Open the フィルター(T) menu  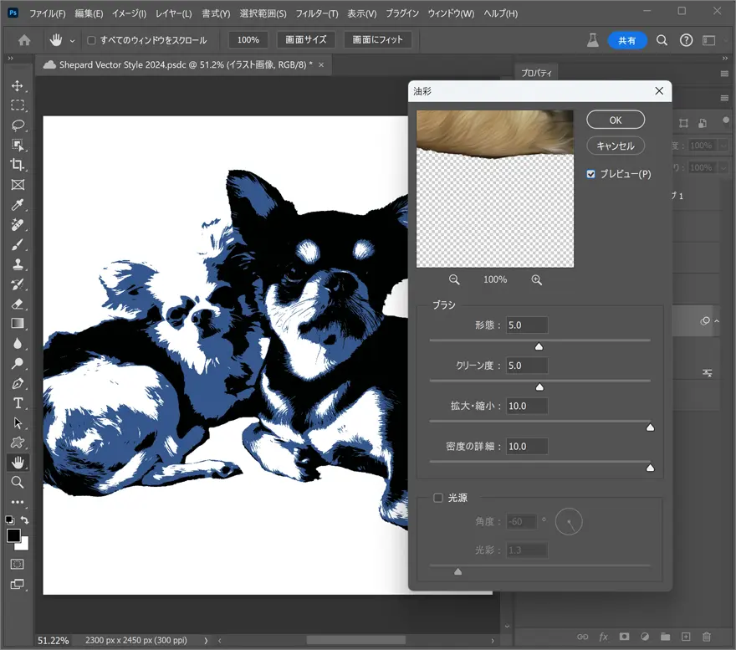click(316, 14)
